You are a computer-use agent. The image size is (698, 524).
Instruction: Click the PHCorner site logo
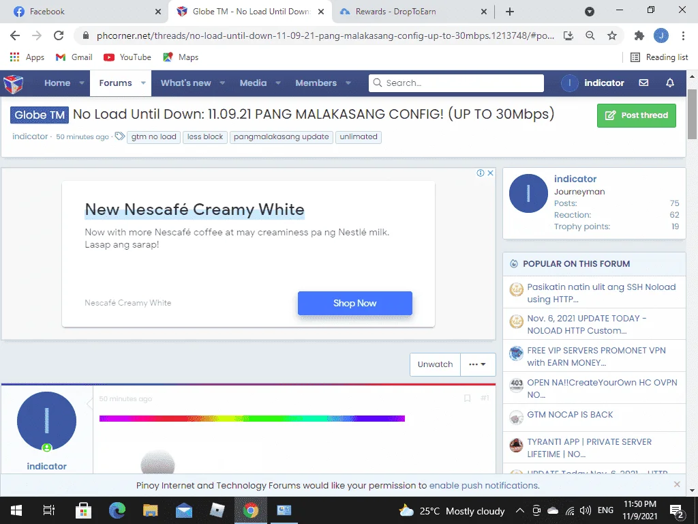pos(14,83)
